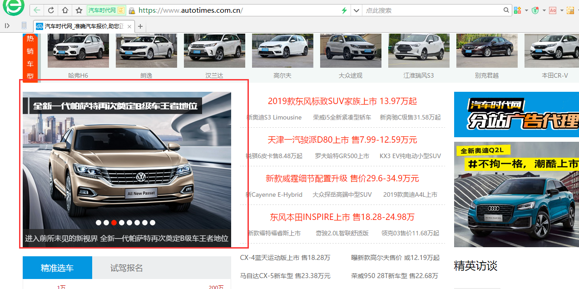
Task: Open the 全新奥迪Q2L advertisement banner
Action: pyautogui.click(x=516, y=194)
